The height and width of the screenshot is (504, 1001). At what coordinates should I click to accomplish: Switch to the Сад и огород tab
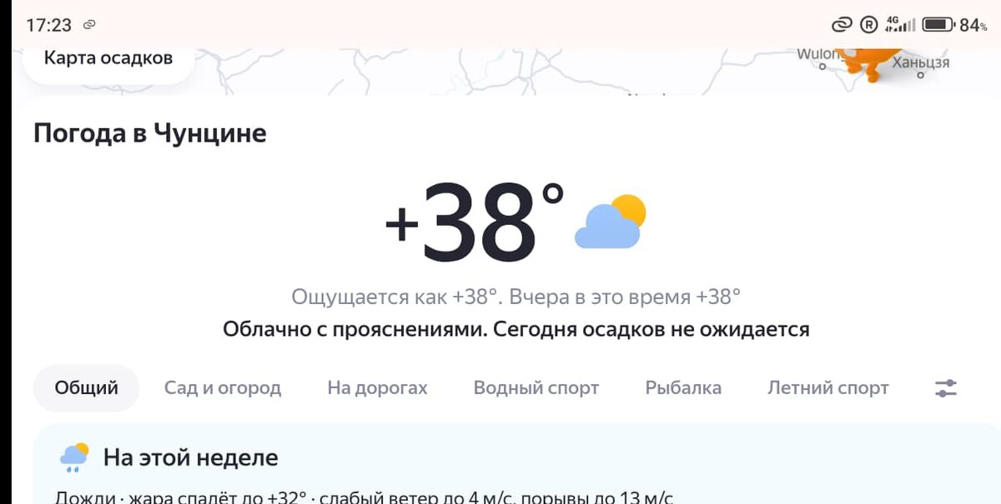click(x=220, y=387)
